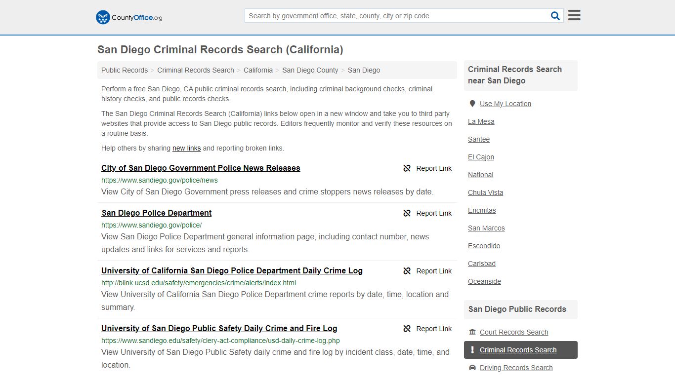Open UC San Diego Police Daily Crime Log

coord(232,271)
